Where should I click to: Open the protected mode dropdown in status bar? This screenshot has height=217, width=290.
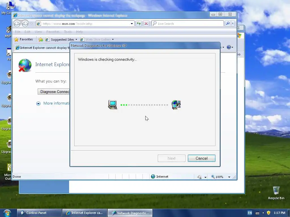(205, 177)
